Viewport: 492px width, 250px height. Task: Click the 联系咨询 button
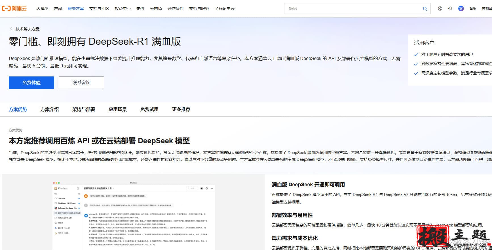click(81, 83)
